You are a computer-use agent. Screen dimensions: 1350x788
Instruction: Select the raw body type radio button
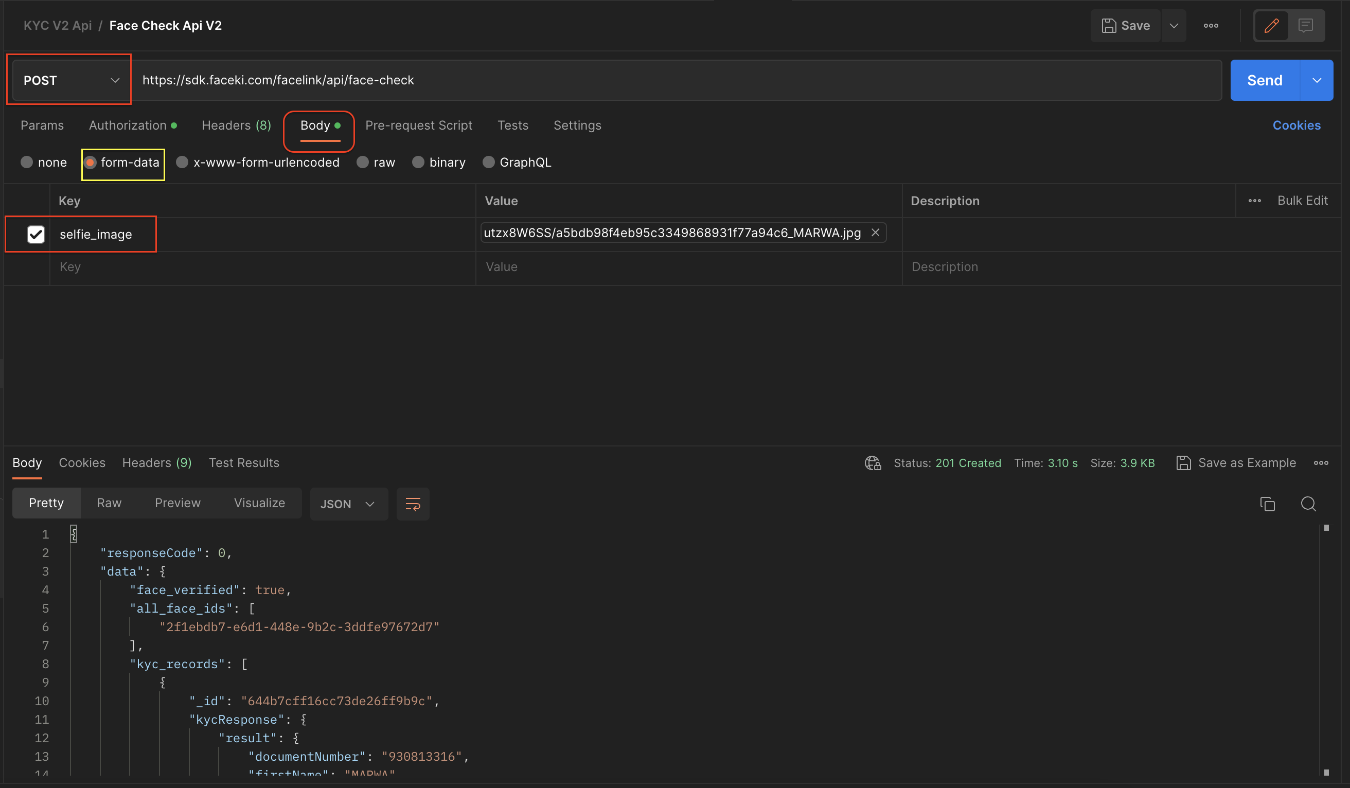click(363, 163)
